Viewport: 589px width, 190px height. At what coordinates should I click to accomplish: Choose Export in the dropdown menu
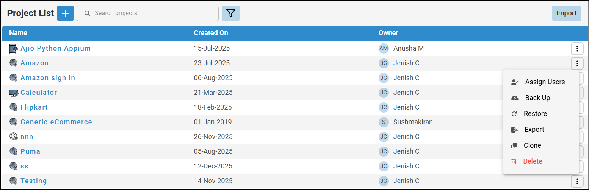click(534, 130)
